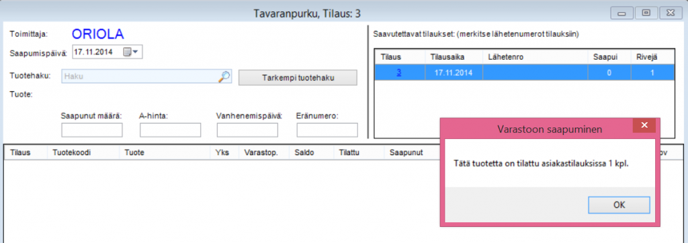
Task: Click the Varastop. column header
Action: (x=263, y=152)
